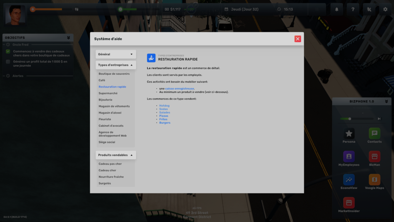
Task: Select Nourriture fraîche topic
Action: tap(111, 177)
